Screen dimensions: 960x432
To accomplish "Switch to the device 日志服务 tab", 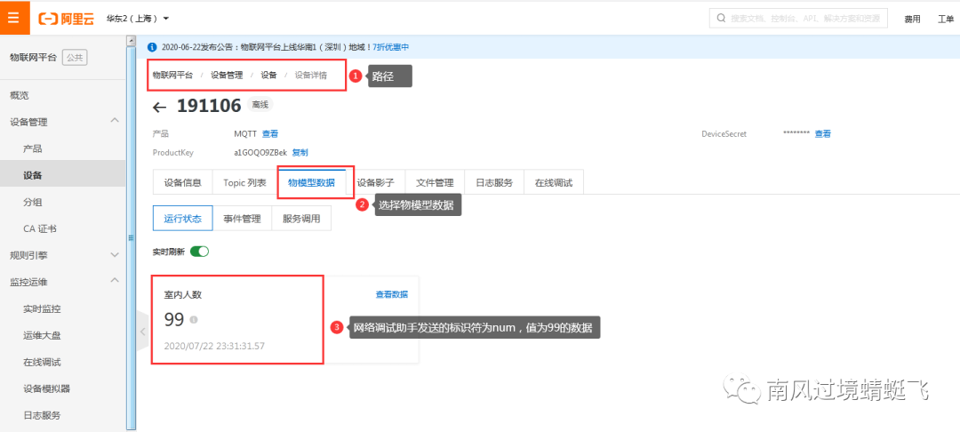I will [x=494, y=182].
